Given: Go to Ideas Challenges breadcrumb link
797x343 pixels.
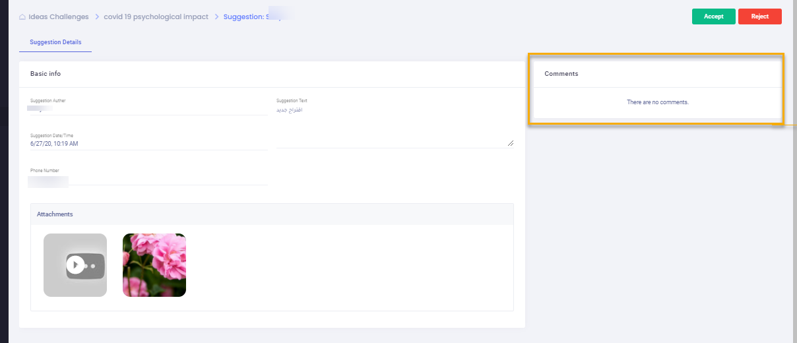Looking at the screenshot, I should click(x=59, y=17).
